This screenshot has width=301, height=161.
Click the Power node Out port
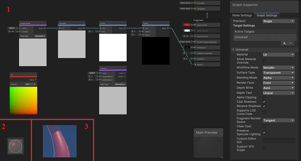coord(125,28)
